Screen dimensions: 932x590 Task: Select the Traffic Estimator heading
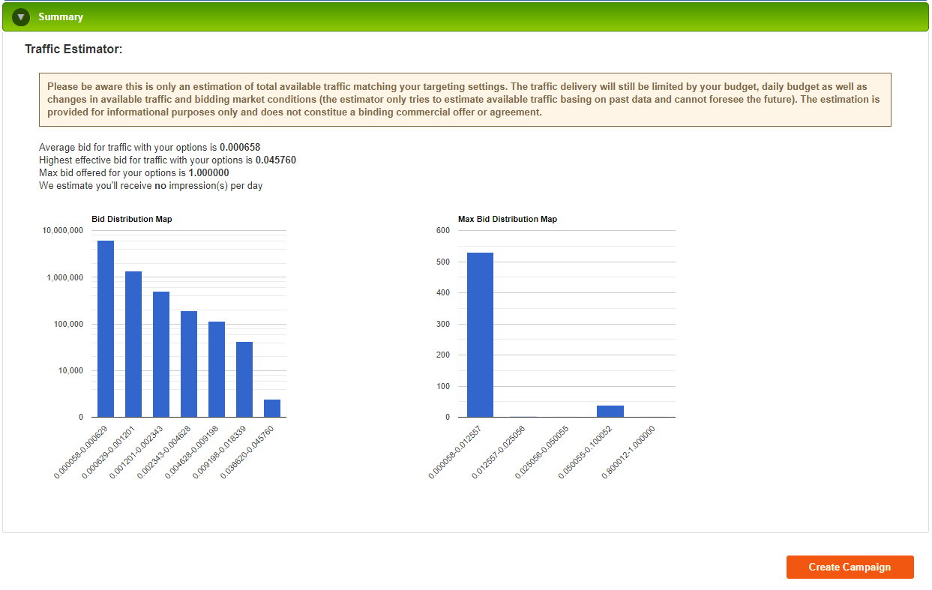click(73, 49)
